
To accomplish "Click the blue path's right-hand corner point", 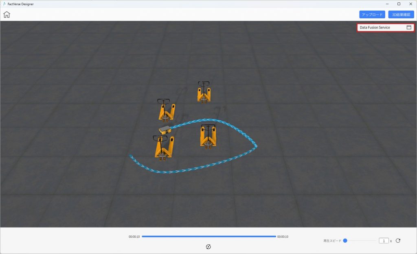I will pyautogui.click(x=256, y=146).
